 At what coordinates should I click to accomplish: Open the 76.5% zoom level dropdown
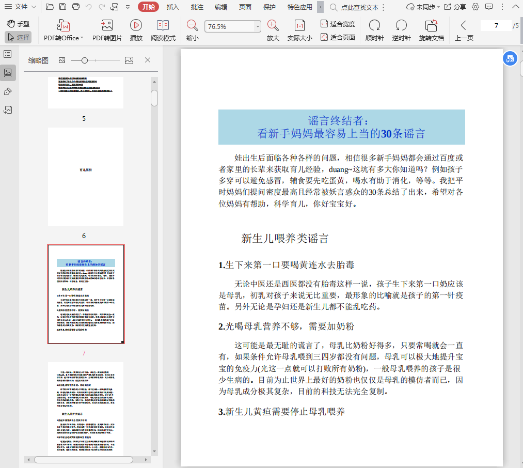[258, 26]
